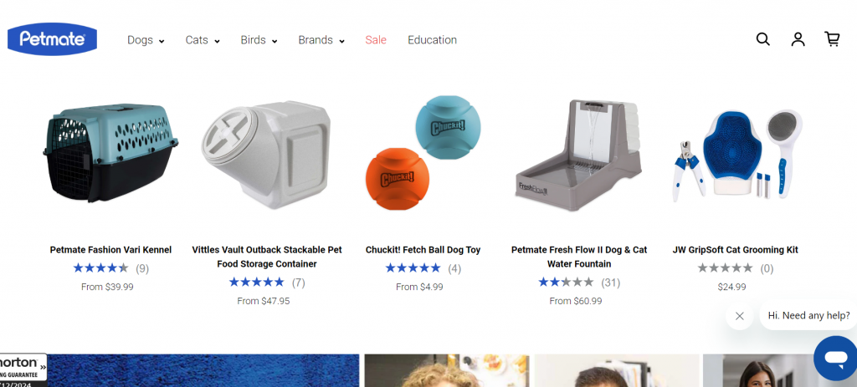Dismiss the chat help popup
The image size is (857, 387).
[740, 316]
